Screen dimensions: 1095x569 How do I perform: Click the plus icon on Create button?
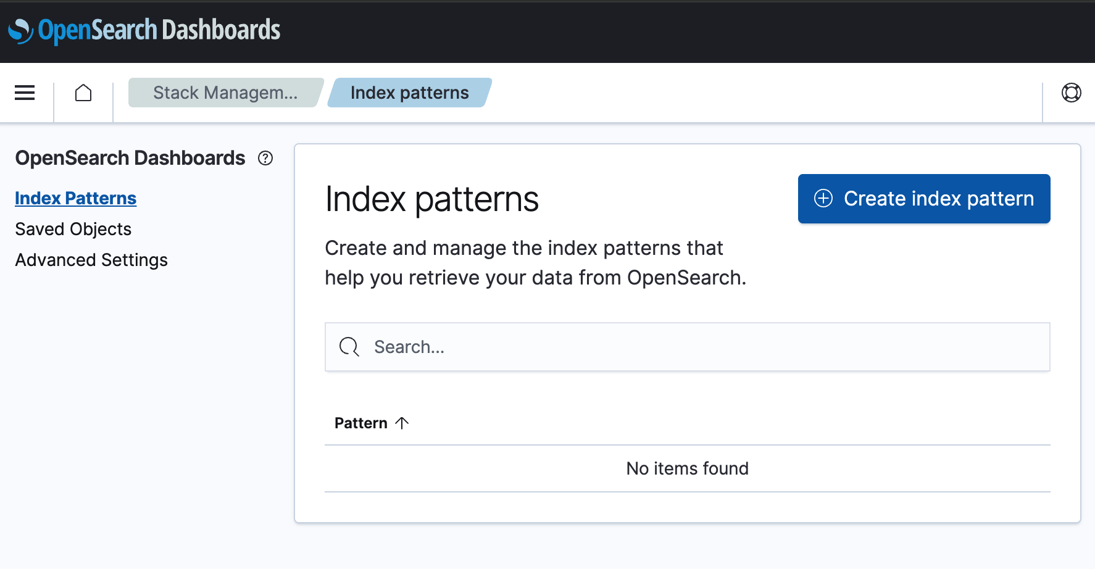[823, 199]
